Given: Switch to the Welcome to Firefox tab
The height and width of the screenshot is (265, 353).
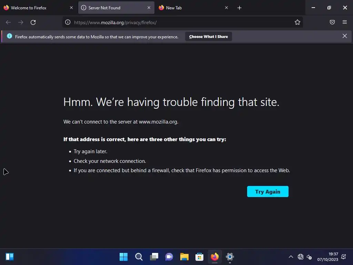Looking at the screenshot, I should (x=38, y=8).
